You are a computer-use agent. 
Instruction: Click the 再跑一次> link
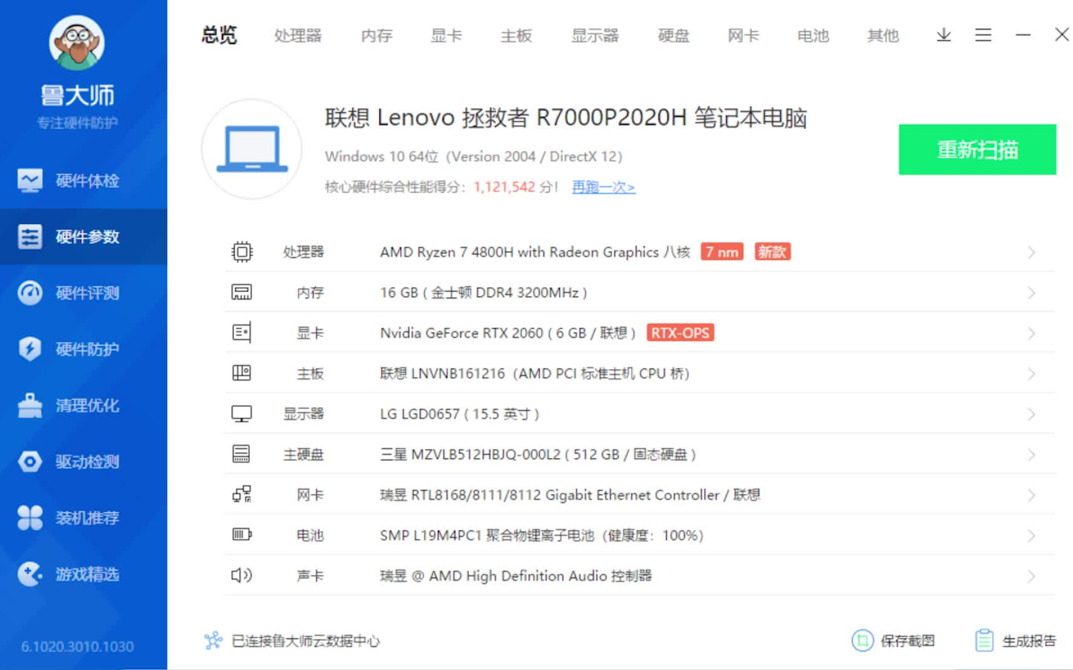point(604,187)
